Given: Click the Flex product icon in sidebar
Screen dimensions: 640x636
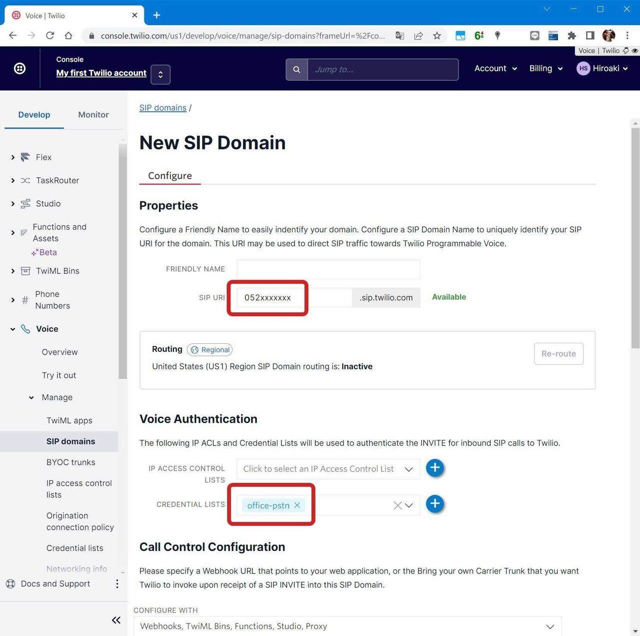Looking at the screenshot, I should point(25,157).
